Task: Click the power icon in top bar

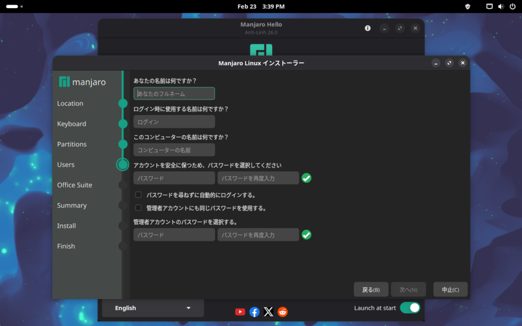Action: [x=511, y=7]
